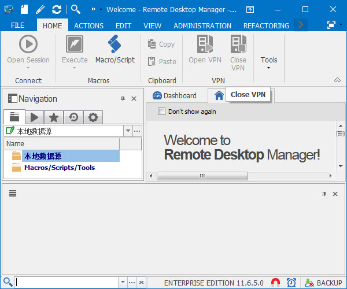The width and height of the screenshot is (347, 289).
Task: Click the quick-edit pencil title bar icon
Action: (40, 9)
